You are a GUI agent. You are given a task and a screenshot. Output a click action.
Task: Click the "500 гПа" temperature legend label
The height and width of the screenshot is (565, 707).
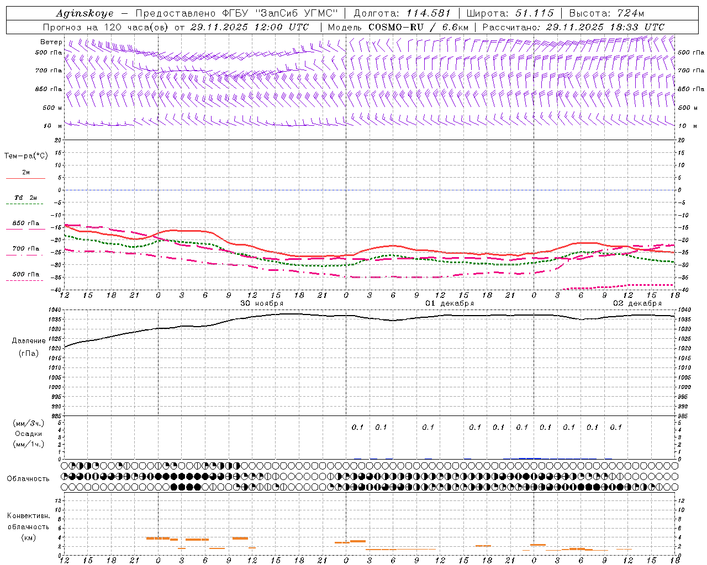pos(26,274)
